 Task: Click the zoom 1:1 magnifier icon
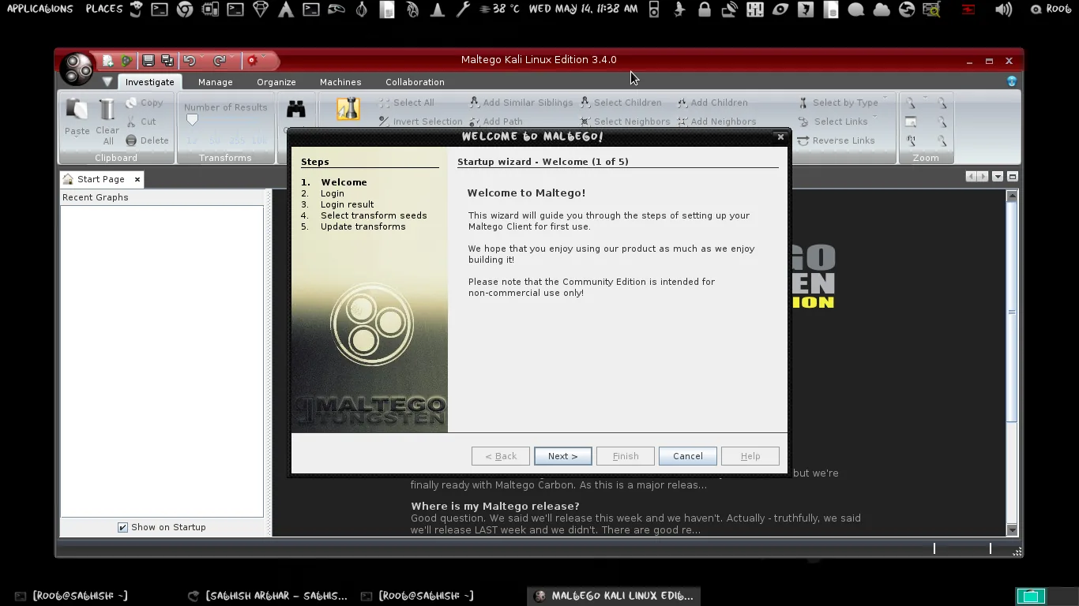tap(911, 140)
